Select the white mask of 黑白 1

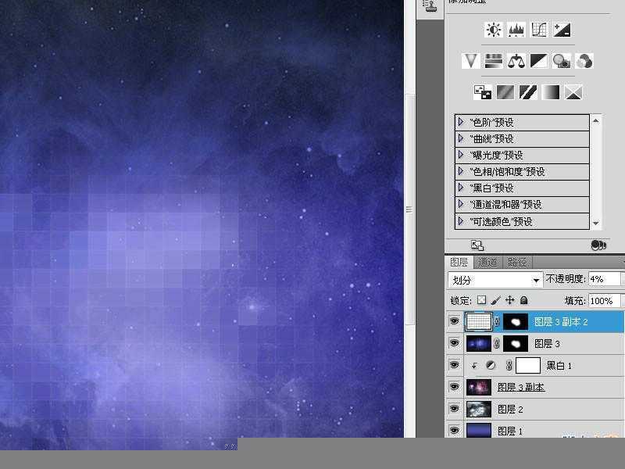[528, 365]
